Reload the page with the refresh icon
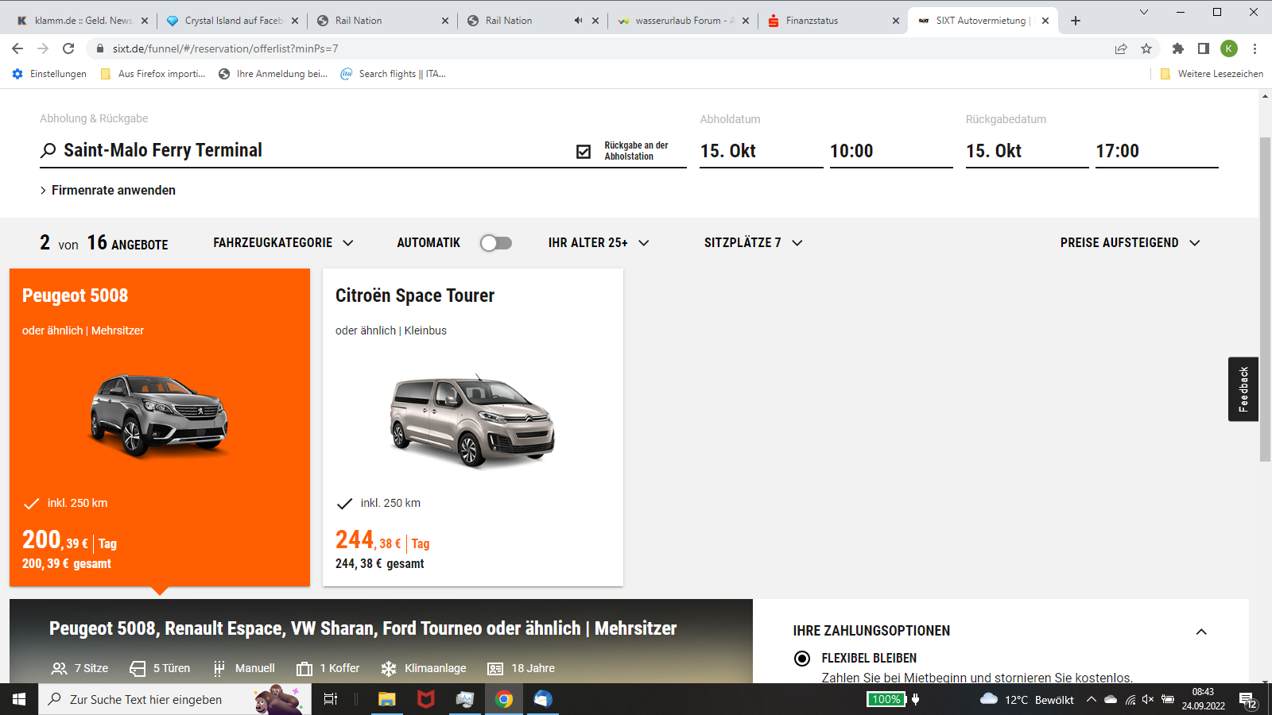The height and width of the screenshot is (715, 1272). coord(68,48)
